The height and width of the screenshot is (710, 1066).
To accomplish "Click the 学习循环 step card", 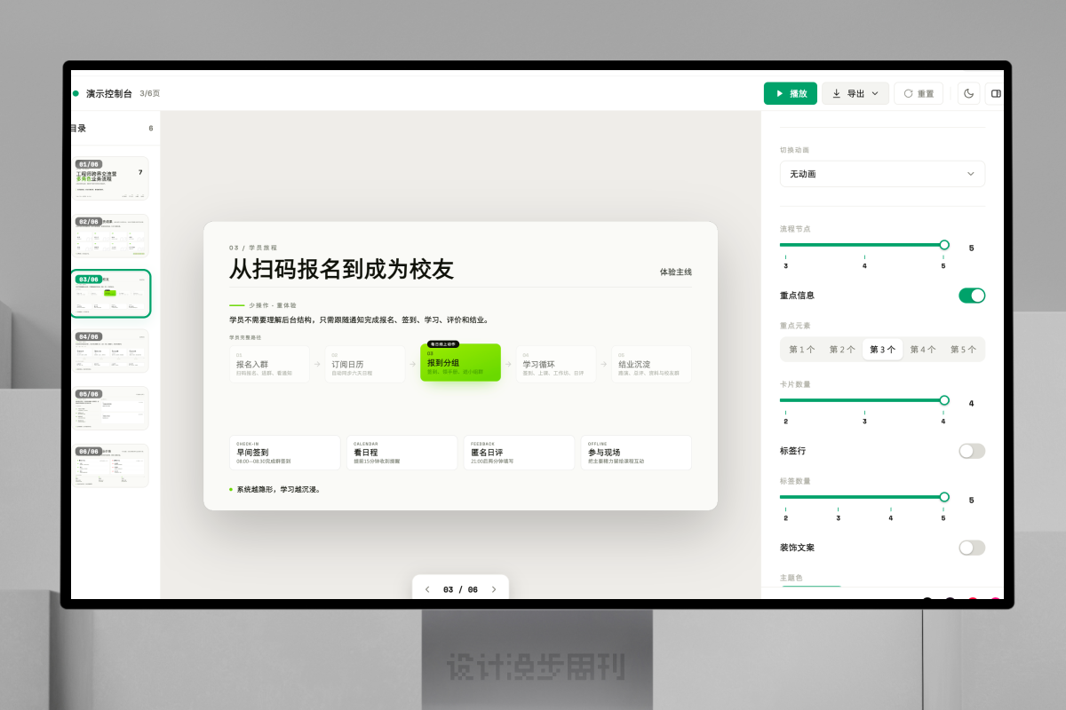I will tap(556, 364).
